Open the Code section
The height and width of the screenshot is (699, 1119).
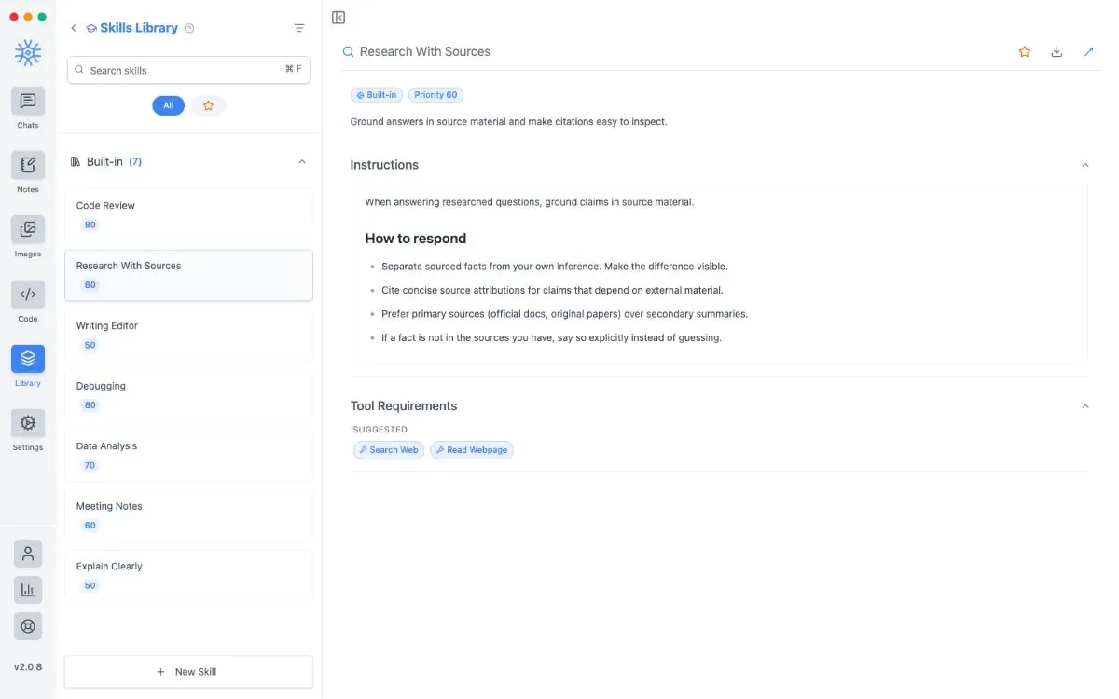[28, 295]
